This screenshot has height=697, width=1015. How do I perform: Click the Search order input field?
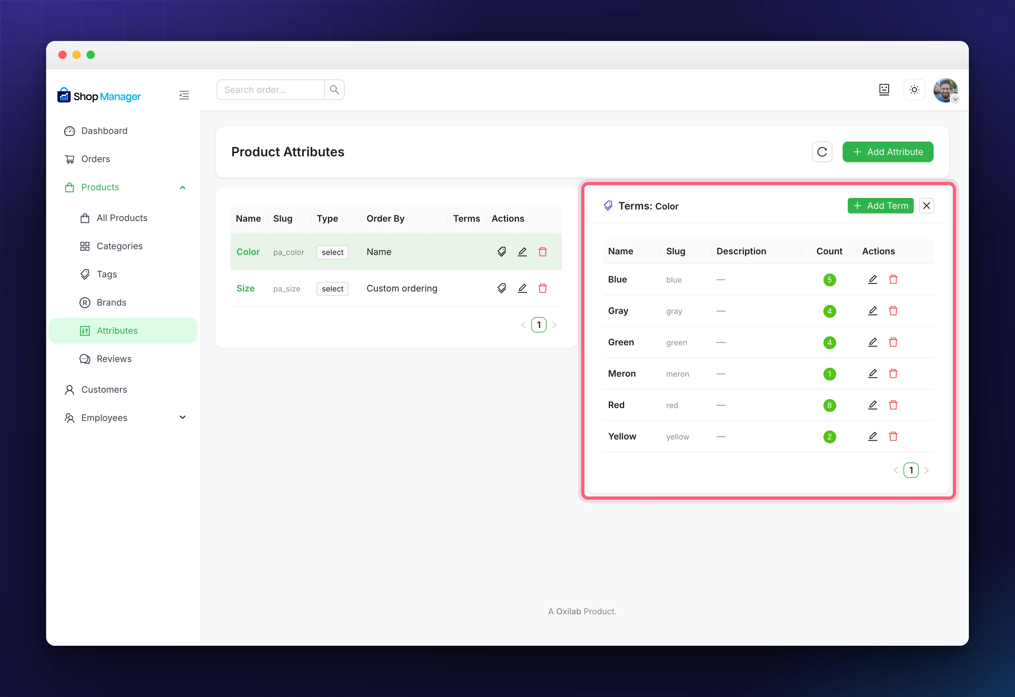[271, 89]
